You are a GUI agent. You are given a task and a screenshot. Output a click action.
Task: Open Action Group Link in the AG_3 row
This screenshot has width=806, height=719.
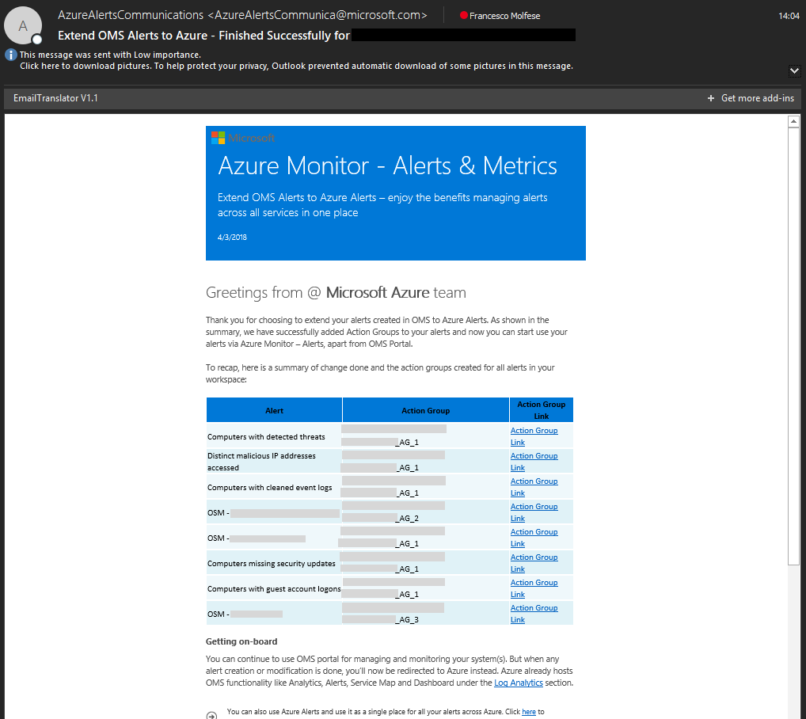[534, 613]
